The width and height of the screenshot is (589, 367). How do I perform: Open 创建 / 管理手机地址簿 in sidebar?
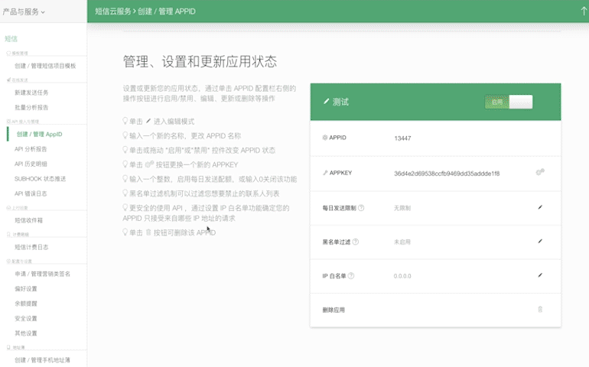[42, 360]
